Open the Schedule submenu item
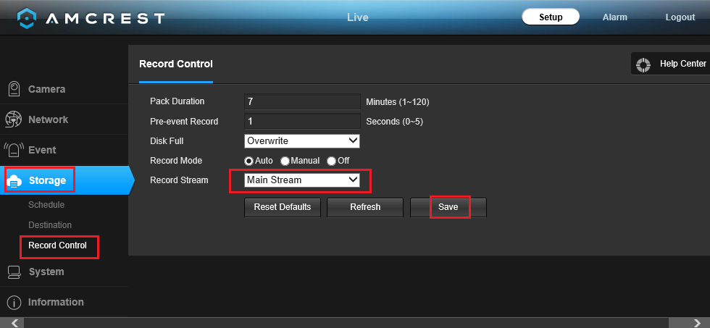Screen dimensions: 710x328 click(46, 205)
